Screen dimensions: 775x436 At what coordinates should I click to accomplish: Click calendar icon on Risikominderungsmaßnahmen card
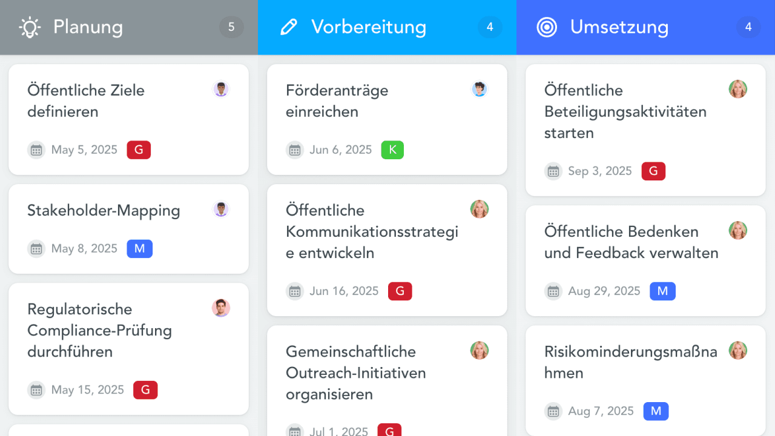click(553, 412)
